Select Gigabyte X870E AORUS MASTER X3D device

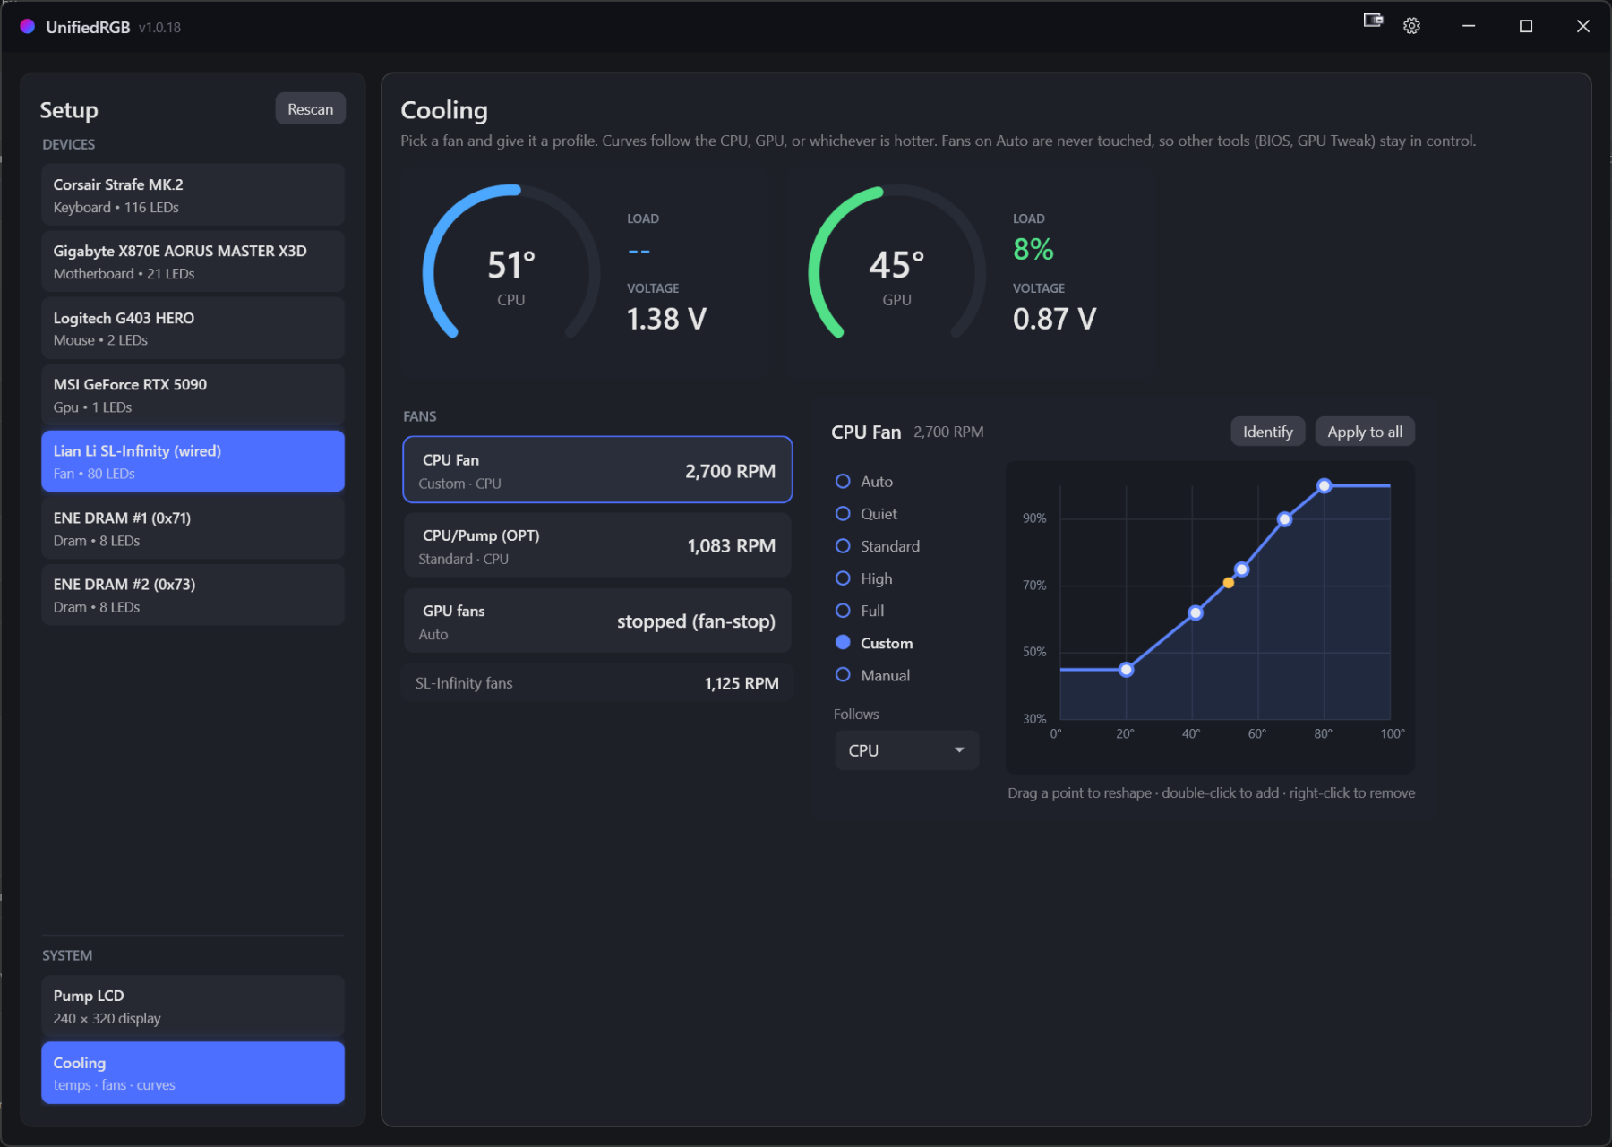[x=193, y=261]
